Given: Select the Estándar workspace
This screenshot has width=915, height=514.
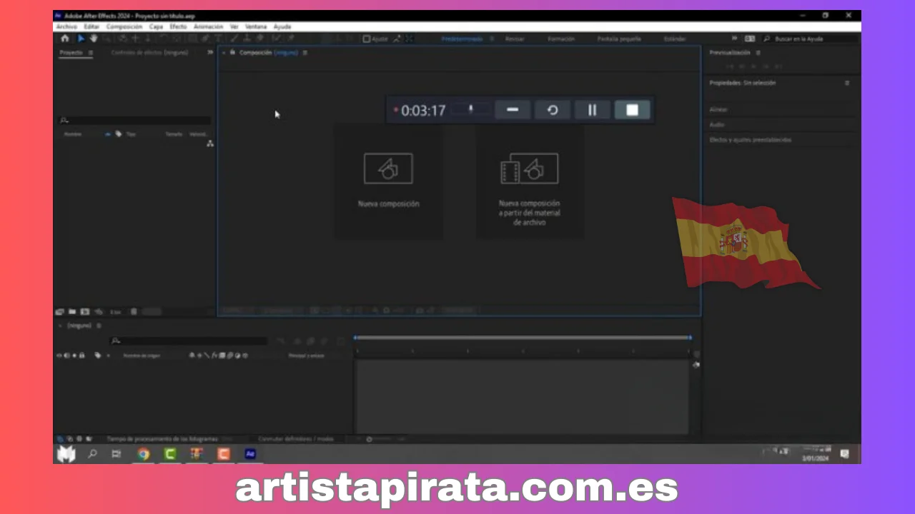Looking at the screenshot, I should click(x=675, y=39).
